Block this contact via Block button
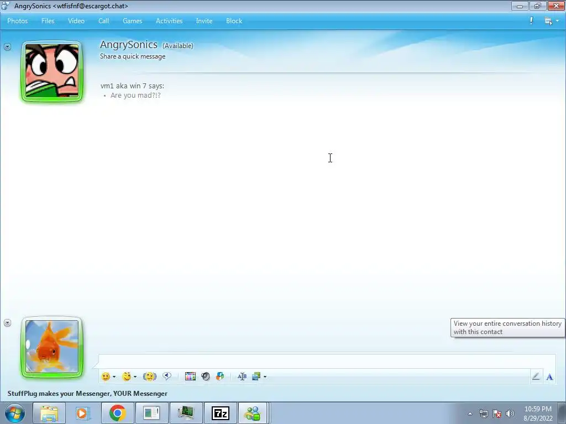566x424 pixels. 234,21
